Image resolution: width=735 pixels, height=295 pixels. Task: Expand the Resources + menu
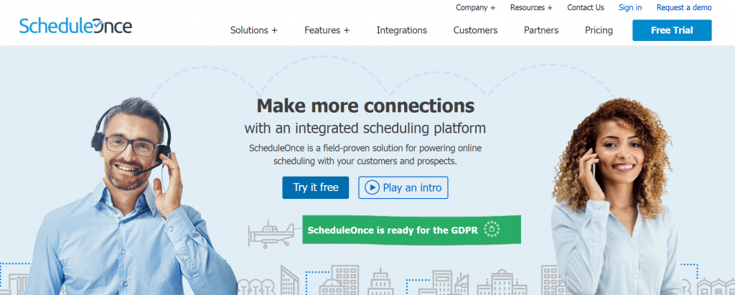click(531, 7)
